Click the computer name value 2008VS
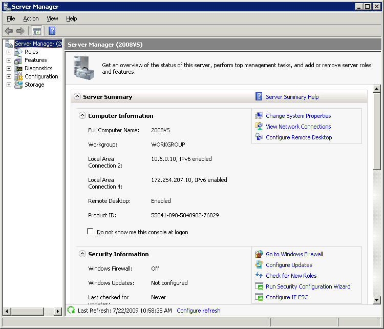Screen dimensions: 384x329 [x=160, y=130]
